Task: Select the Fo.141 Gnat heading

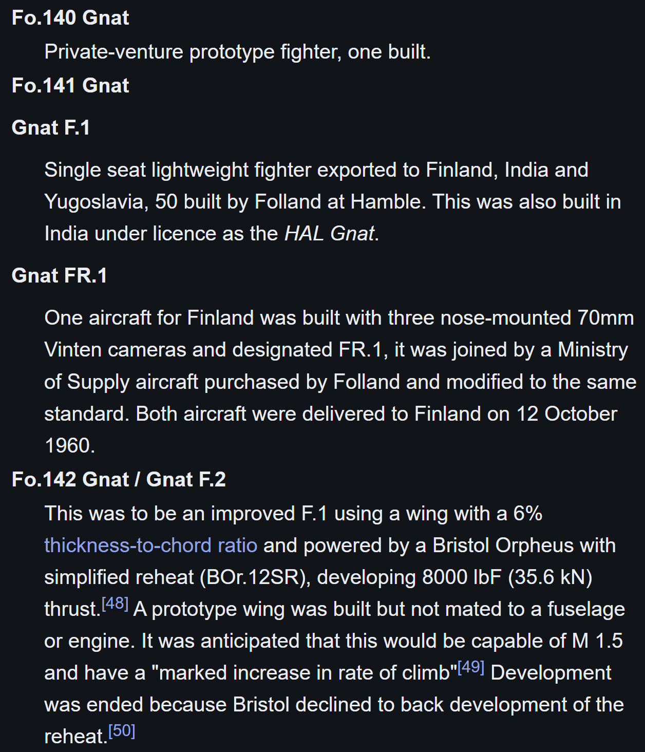Action: (x=70, y=86)
